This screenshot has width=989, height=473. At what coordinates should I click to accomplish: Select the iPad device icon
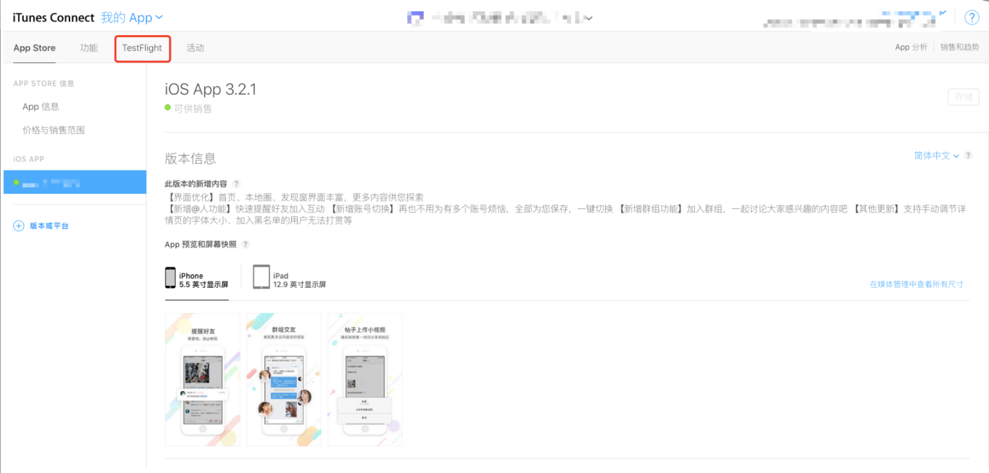261,277
